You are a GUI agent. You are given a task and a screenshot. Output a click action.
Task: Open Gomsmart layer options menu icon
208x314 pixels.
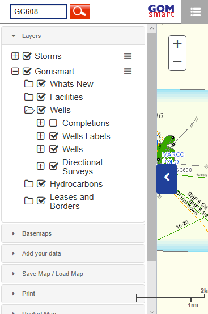click(128, 72)
